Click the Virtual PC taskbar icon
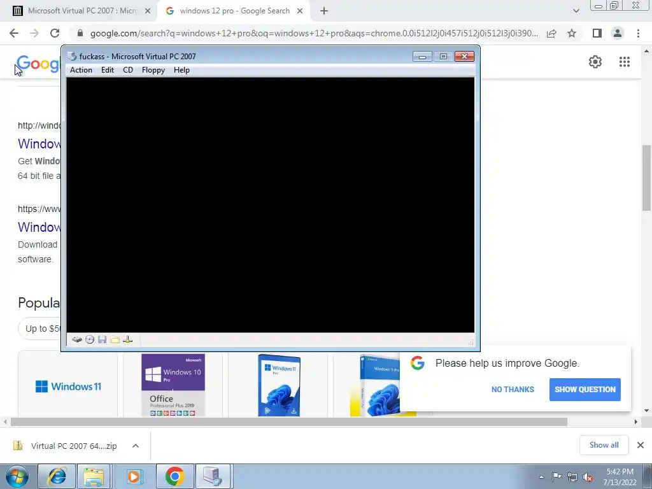 click(x=213, y=476)
